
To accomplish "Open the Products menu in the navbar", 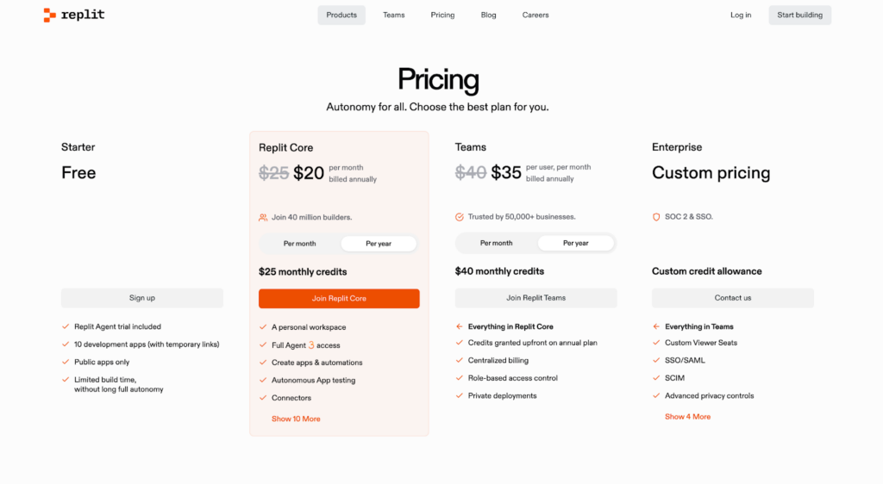I will [341, 15].
